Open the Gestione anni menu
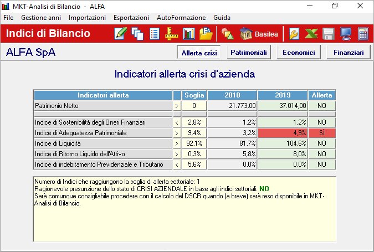 pyautogui.click(x=41, y=18)
